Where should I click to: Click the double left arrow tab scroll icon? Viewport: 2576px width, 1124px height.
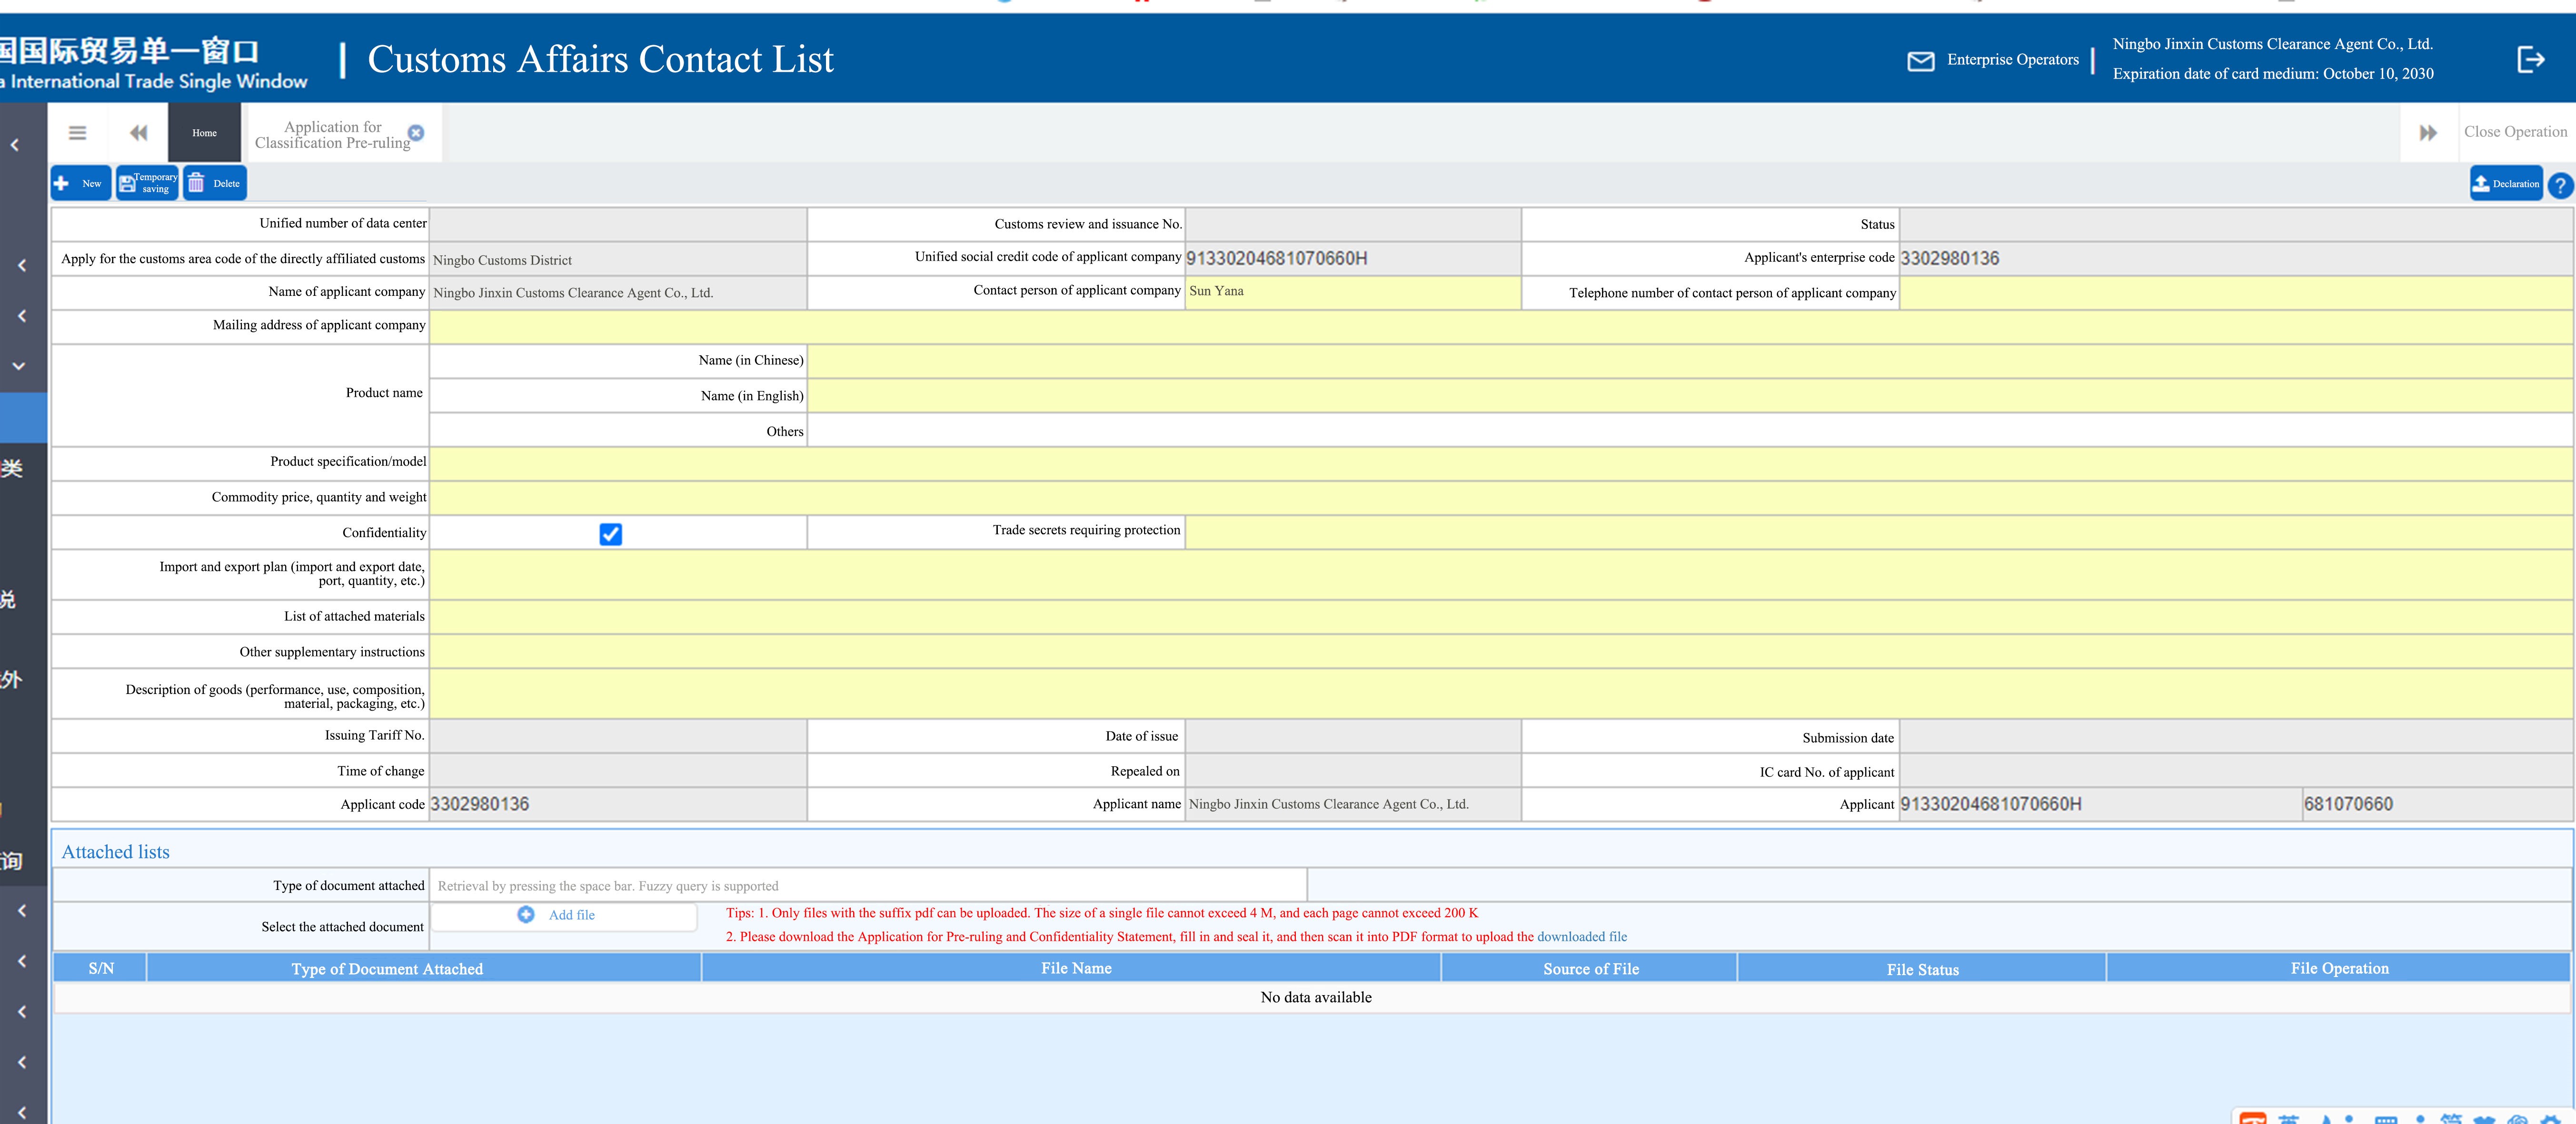[x=139, y=133]
